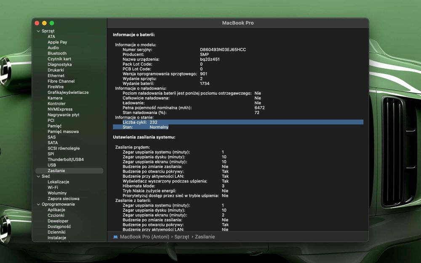Click the green zoom window button
421x263 pixels.
(52, 23)
